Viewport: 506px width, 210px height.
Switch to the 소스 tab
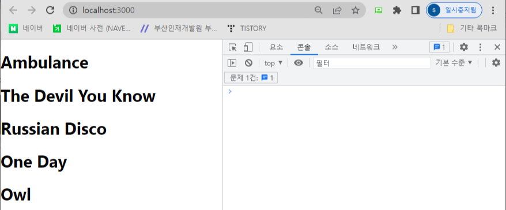[x=331, y=47]
